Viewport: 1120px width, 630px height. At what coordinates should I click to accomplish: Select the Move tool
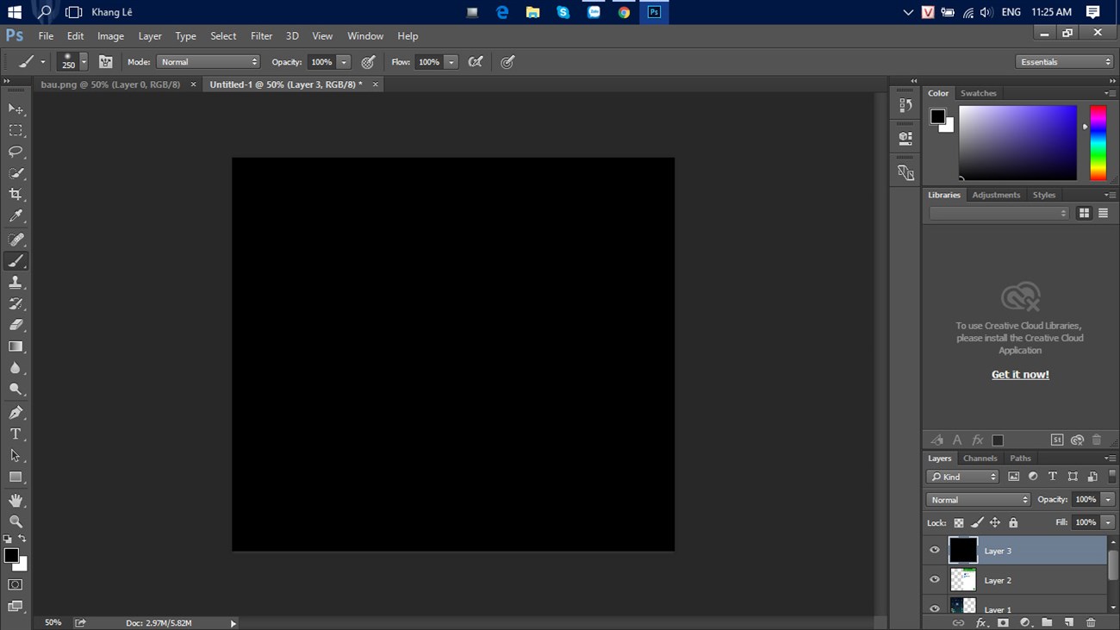(16, 109)
